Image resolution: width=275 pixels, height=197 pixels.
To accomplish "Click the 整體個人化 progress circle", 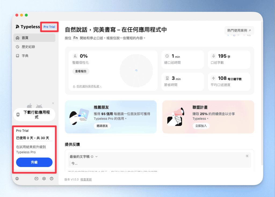I will pyautogui.click(x=137, y=70).
